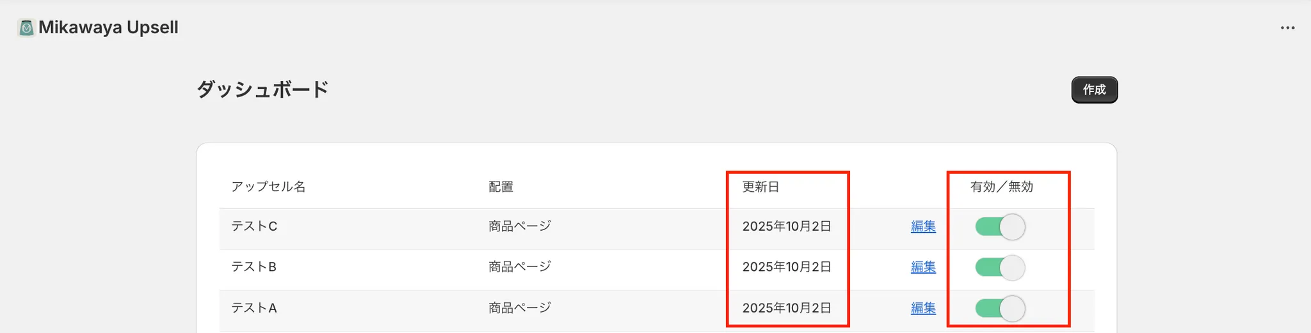Open 編集 link for テストB

(x=923, y=267)
